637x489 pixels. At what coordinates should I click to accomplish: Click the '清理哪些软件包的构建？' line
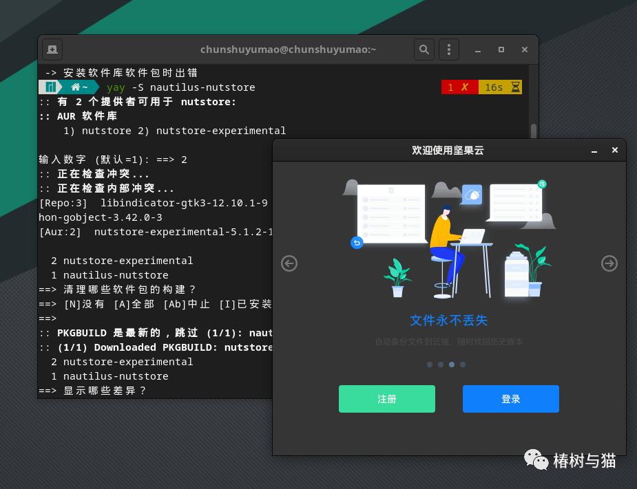117,290
